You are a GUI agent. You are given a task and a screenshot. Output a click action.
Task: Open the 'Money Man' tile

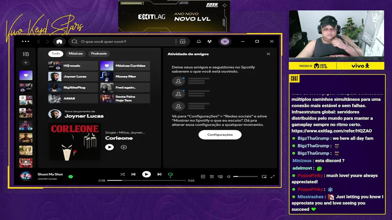tap(125, 76)
